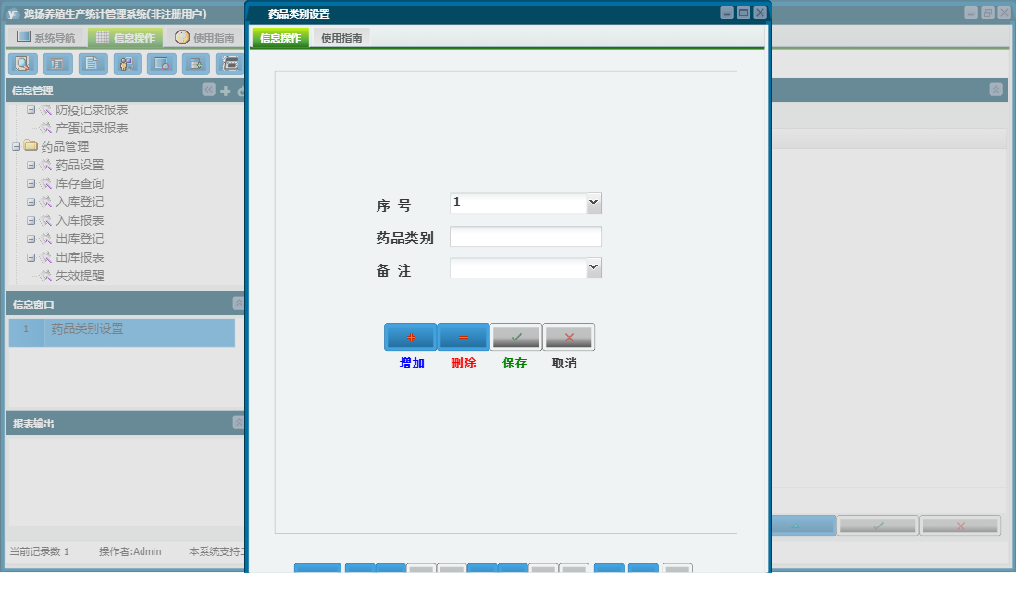Select 防疫记录报表 tree item label
This screenshot has height=606, width=1016.
click(92, 110)
